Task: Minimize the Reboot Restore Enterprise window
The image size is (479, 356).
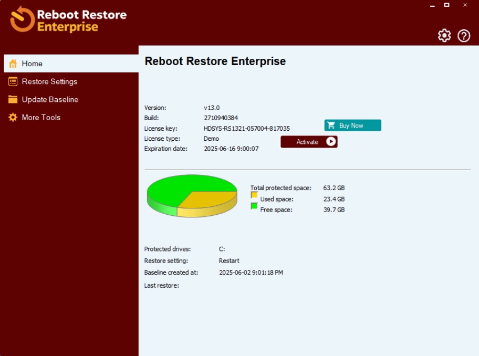Action: coord(433,5)
